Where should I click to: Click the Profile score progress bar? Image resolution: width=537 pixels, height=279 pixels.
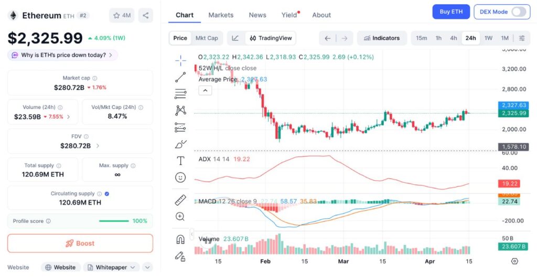(x=114, y=221)
